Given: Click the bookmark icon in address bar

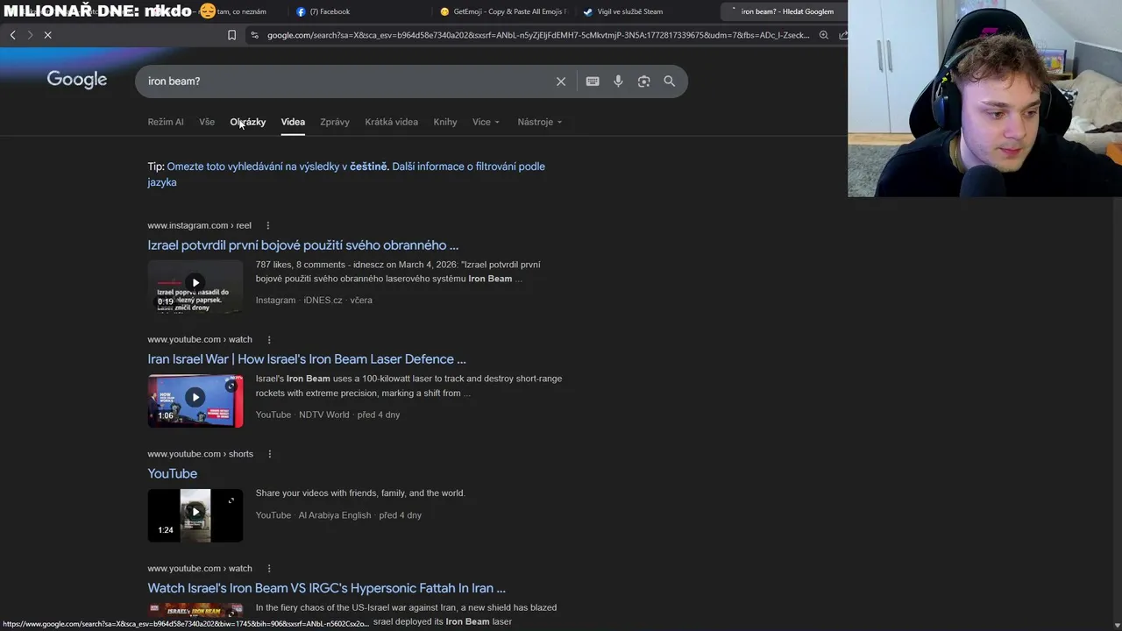Looking at the screenshot, I should [231, 35].
